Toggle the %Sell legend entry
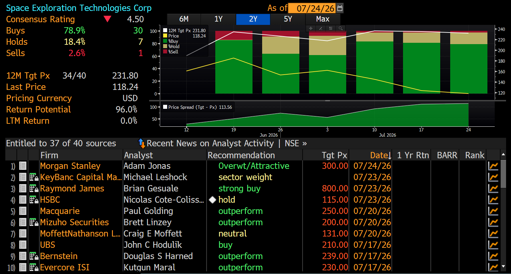The height and width of the screenshot is (274, 511). [x=171, y=52]
